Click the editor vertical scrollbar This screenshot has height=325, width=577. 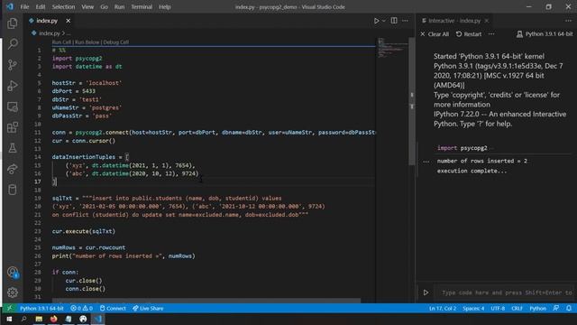[x=412, y=101]
